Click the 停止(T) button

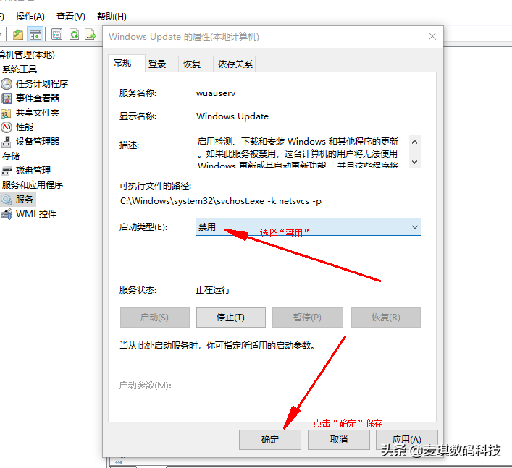click(230, 318)
